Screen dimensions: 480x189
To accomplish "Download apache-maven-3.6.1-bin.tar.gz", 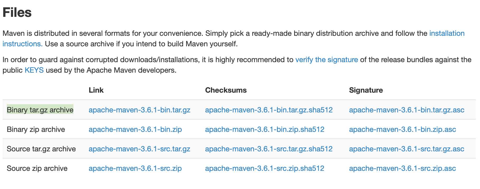I will point(139,110).
